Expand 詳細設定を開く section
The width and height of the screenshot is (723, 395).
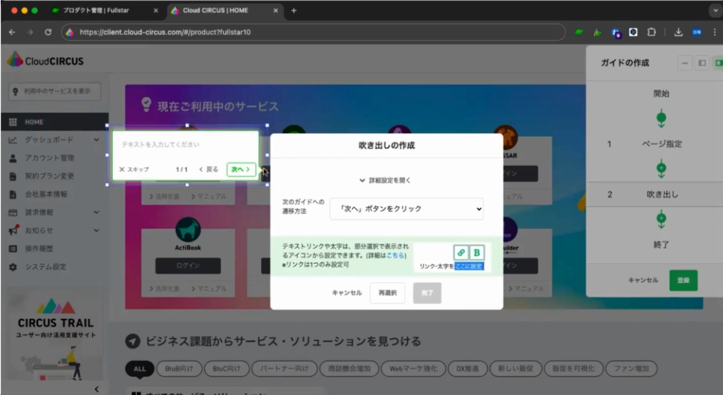(x=386, y=180)
